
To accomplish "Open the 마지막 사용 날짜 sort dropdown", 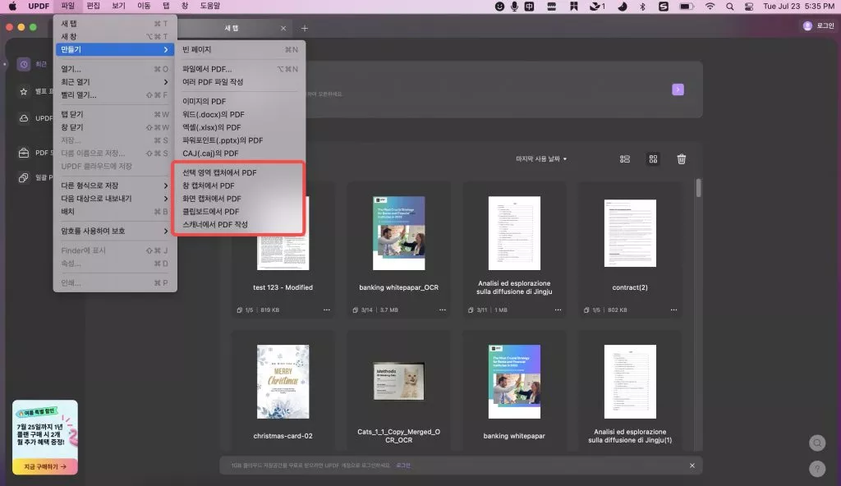I will pos(541,158).
